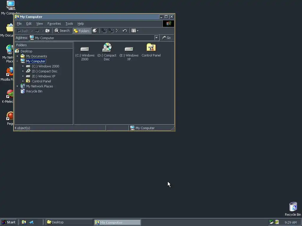Expand My Documents in folder tree
302x226 pixels.
pos(17,56)
